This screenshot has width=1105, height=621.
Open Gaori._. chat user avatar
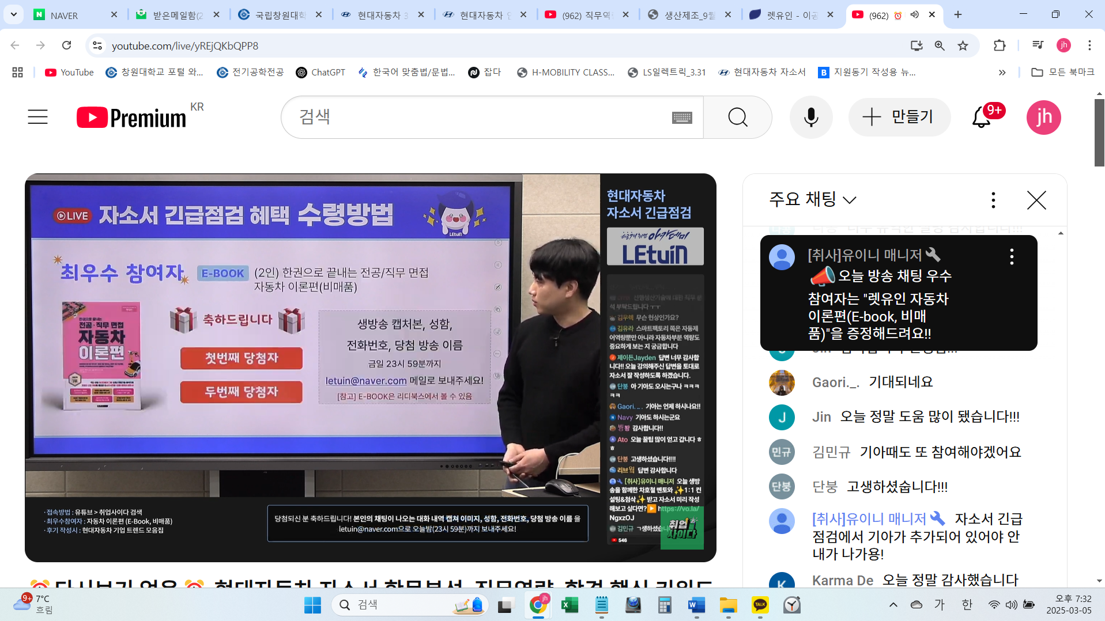coord(782,383)
